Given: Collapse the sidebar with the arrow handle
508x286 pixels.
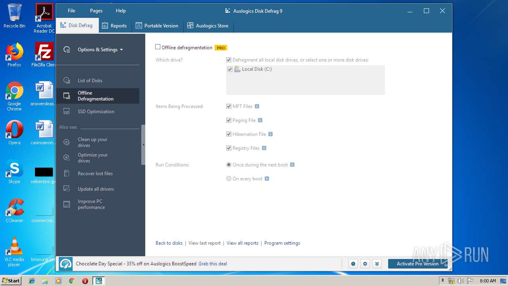Looking at the screenshot, I should point(143,145).
